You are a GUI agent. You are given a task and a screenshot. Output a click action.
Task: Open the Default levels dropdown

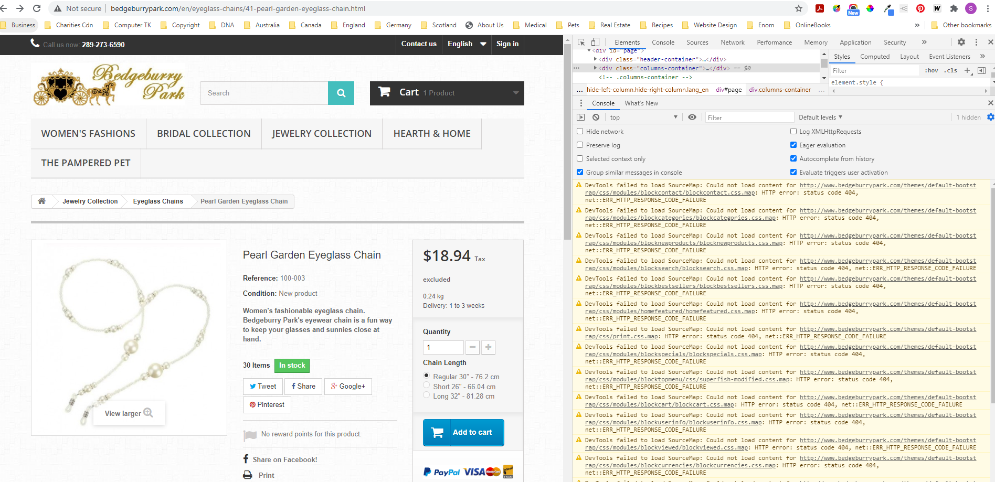point(820,117)
